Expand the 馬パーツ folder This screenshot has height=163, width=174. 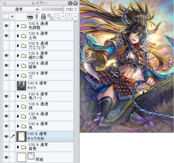pyautogui.click(x=18, y=96)
